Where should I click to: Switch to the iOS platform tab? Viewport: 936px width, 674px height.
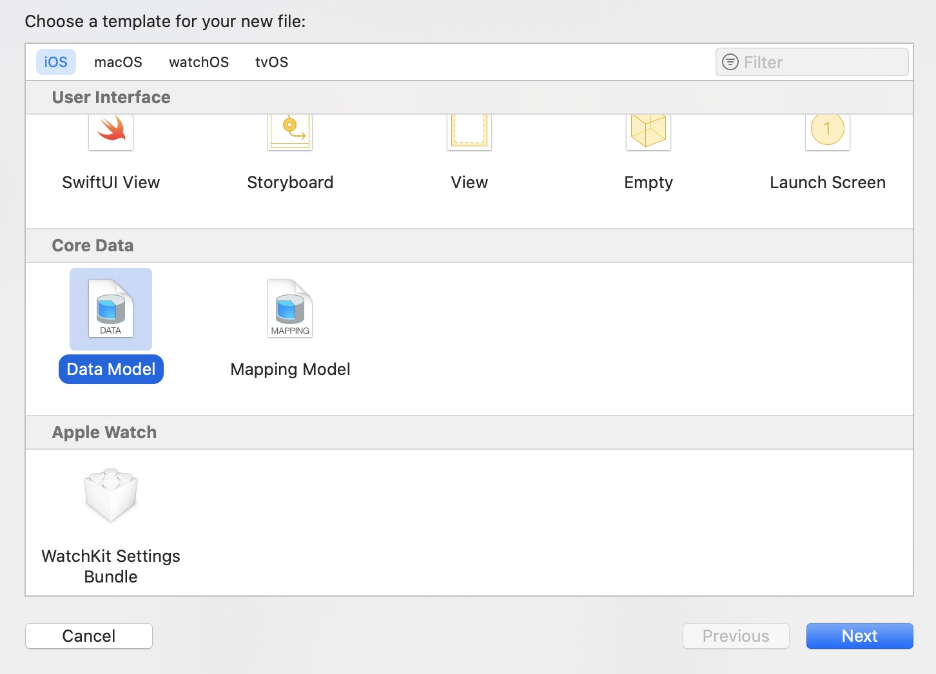pyautogui.click(x=56, y=62)
